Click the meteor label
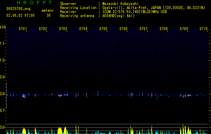Viewport: 211px width, 134px height. click(48, 10)
